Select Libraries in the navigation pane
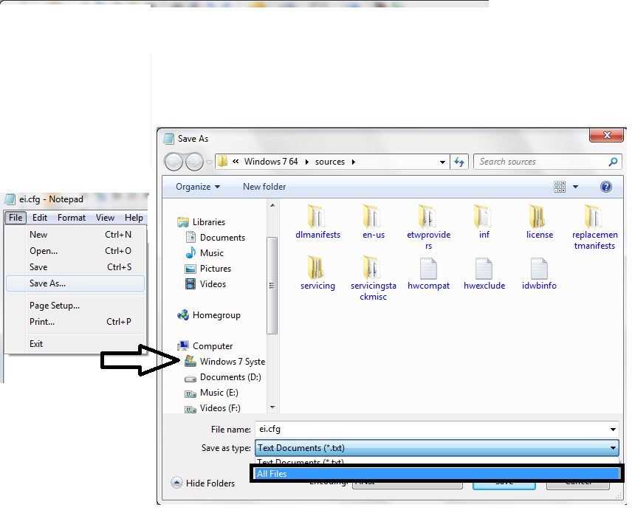This screenshot has height=513, width=632. point(201,222)
